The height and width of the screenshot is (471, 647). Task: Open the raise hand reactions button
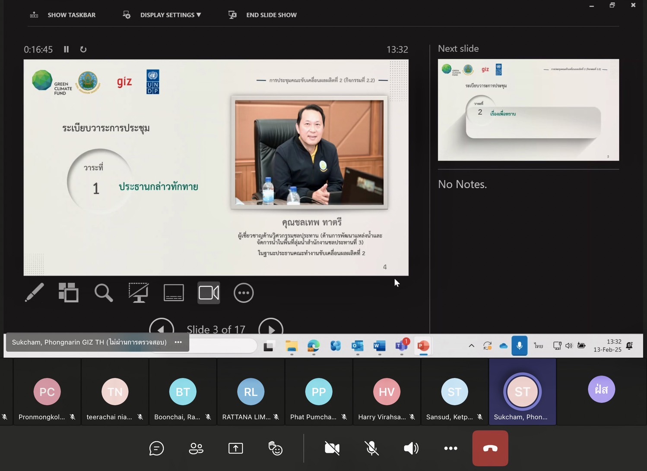pos(275,449)
